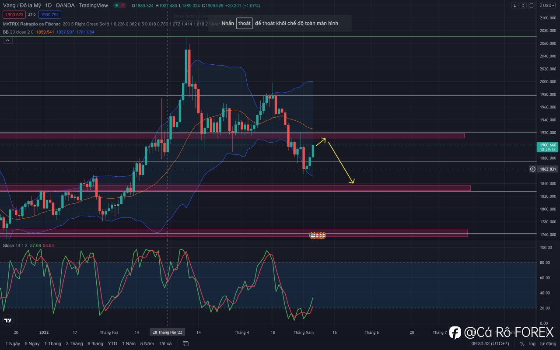
Task: Click the market status indicator pill
Action: (120, 6)
